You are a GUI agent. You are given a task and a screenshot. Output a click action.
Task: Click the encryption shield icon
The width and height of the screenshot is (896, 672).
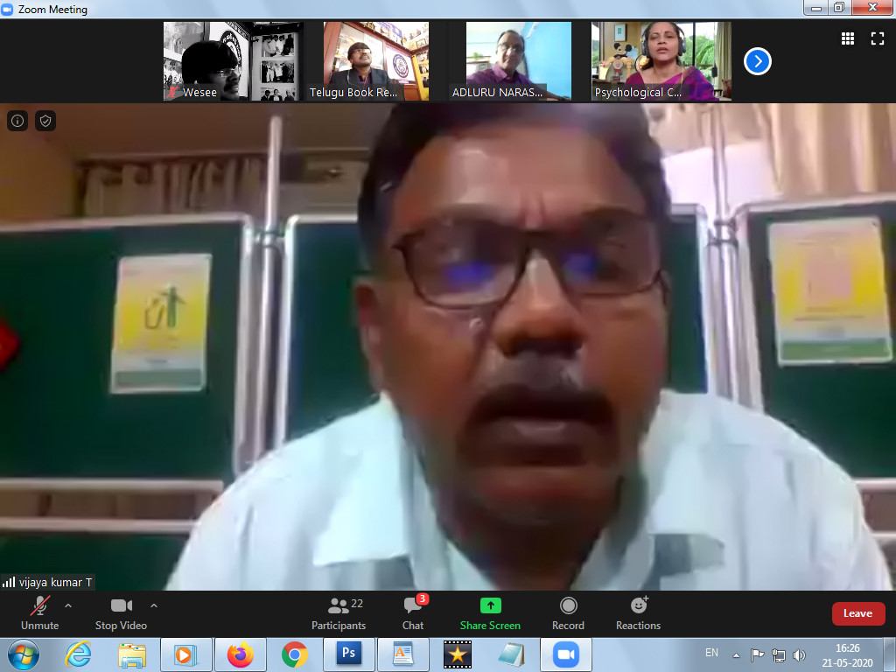pyautogui.click(x=45, y=121)
